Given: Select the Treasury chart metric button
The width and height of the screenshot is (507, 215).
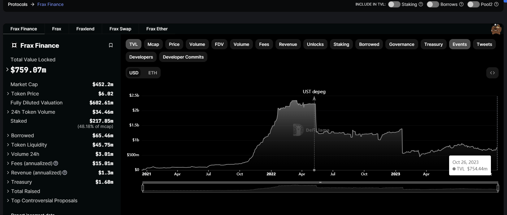Looking at the screenshot, I should [x=433, y=44].
